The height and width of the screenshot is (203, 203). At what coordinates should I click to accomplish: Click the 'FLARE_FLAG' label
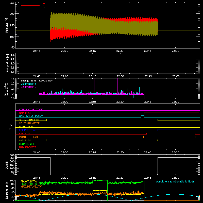pos(26,127)
